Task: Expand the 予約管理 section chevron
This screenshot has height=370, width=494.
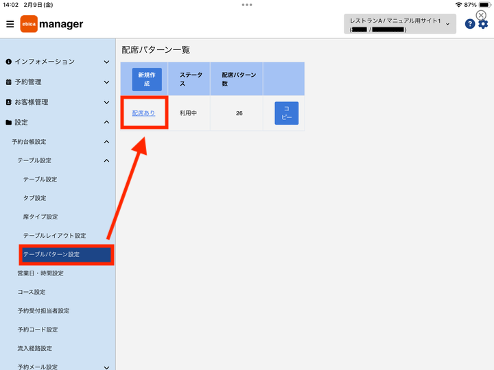Action: point(107,82)
